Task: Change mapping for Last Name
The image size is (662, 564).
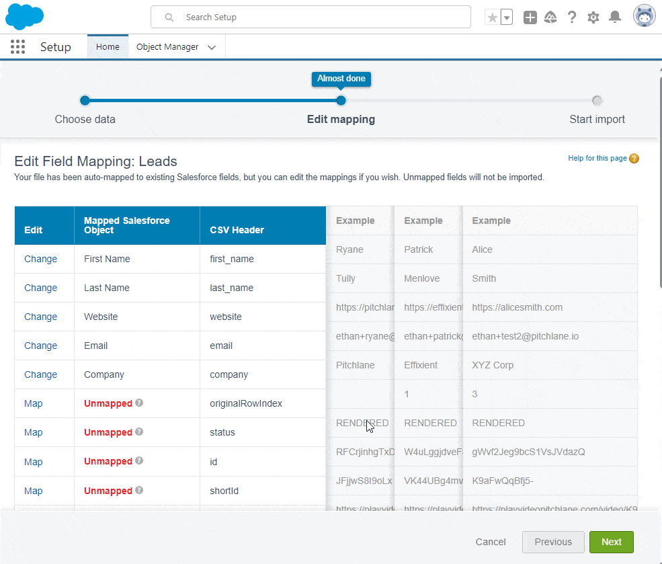Action: point(40,288)
